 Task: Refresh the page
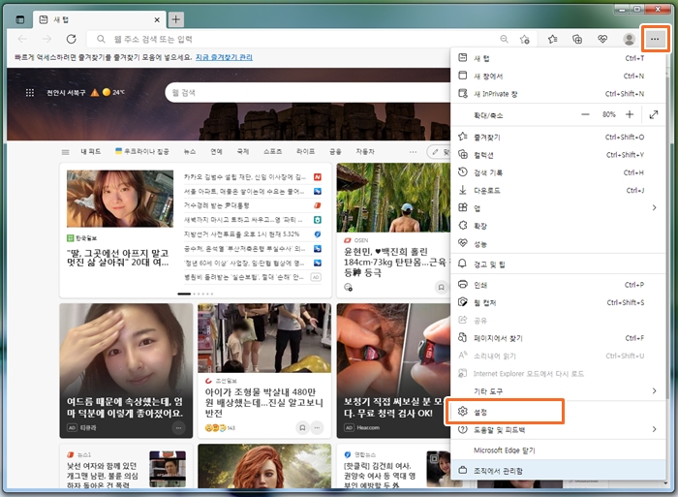point(72,40)
